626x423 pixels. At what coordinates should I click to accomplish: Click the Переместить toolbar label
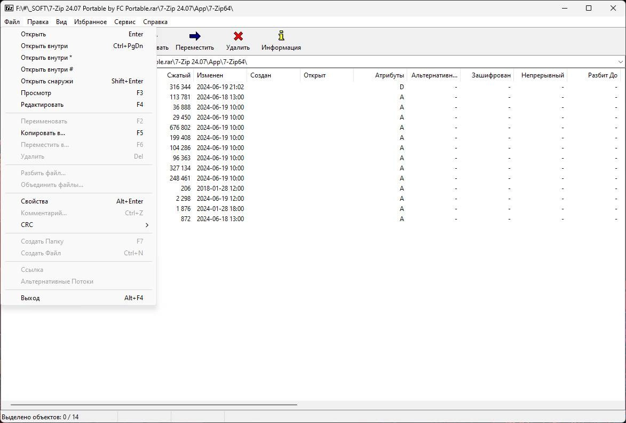[195, 48]
